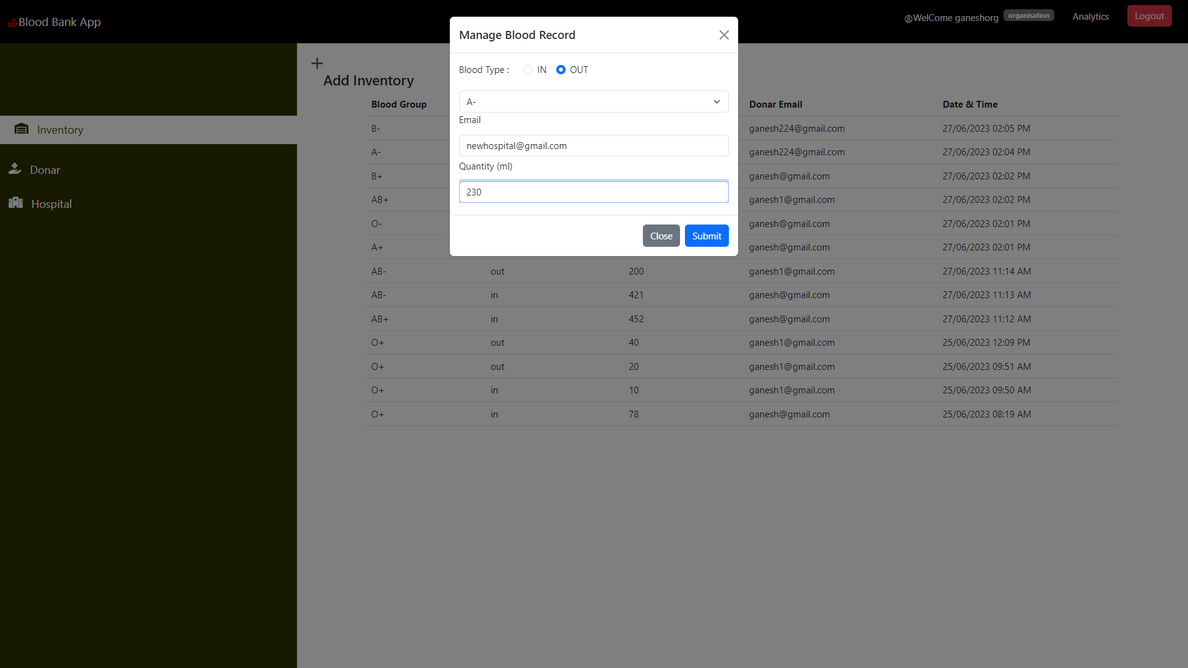Click inside the Quantity field showing 230
The width and height of the screenshot is (1188, 668).
pos(593,192)
